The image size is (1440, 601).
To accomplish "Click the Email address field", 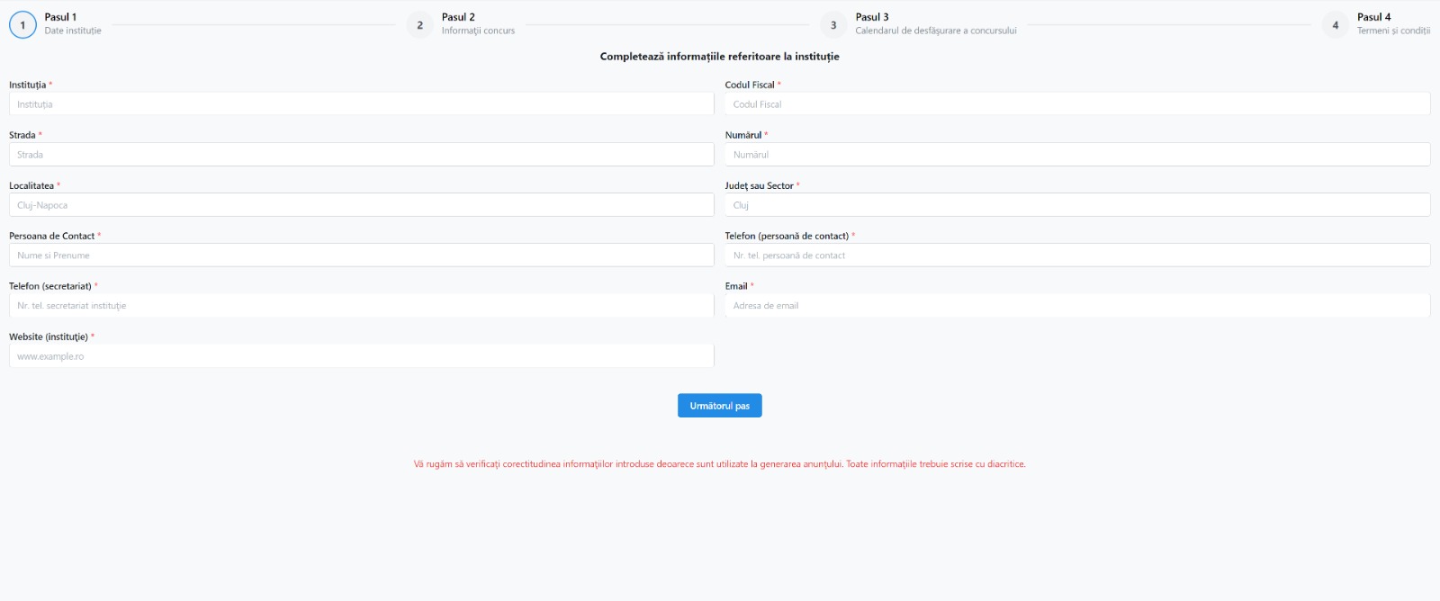I will (x=1076, y=306).
